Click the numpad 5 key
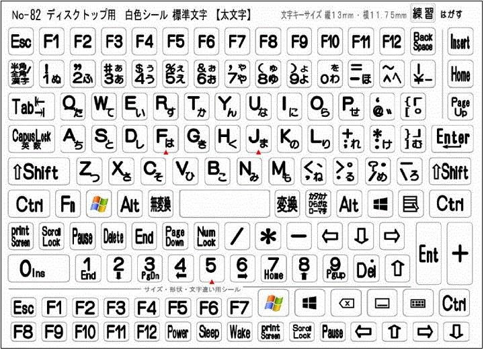 (x=212, y=268)
